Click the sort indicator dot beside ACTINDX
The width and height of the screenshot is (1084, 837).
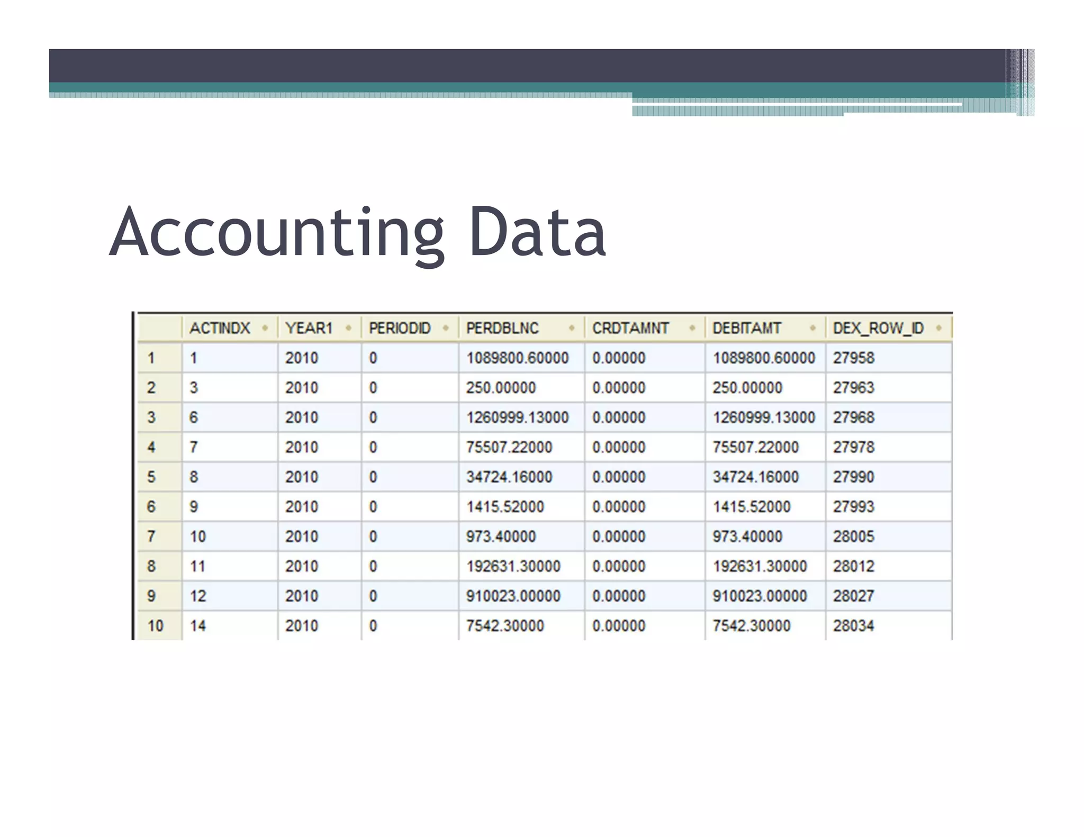(265, 328)
